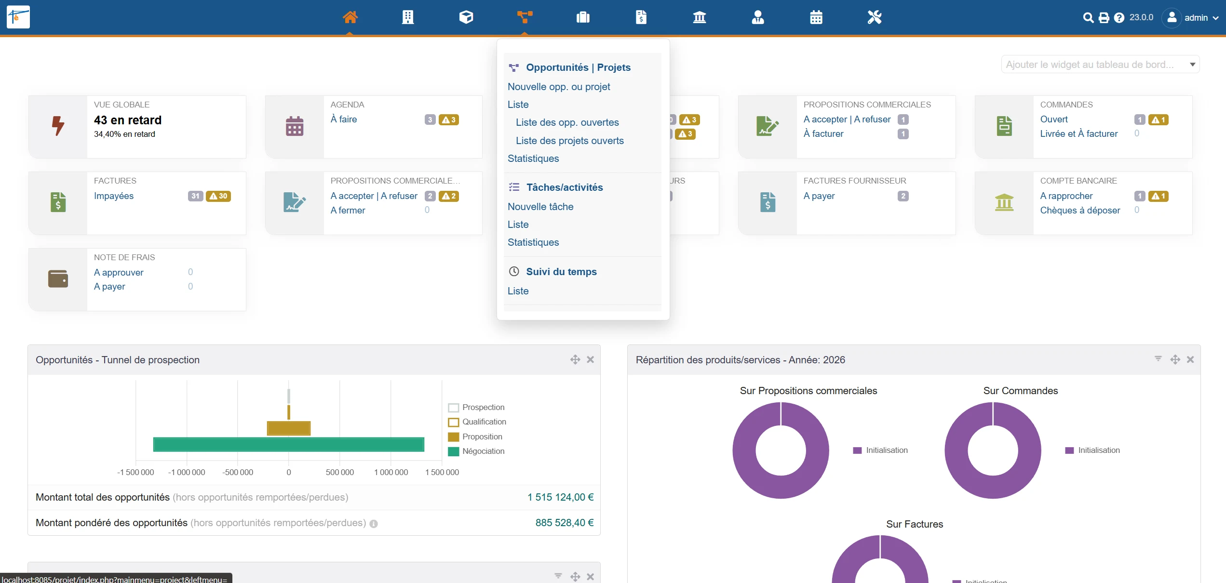Open Livrée et À facturer link
The height and width of the screenshot is (583, 1226).
[x=1079, y=134]
